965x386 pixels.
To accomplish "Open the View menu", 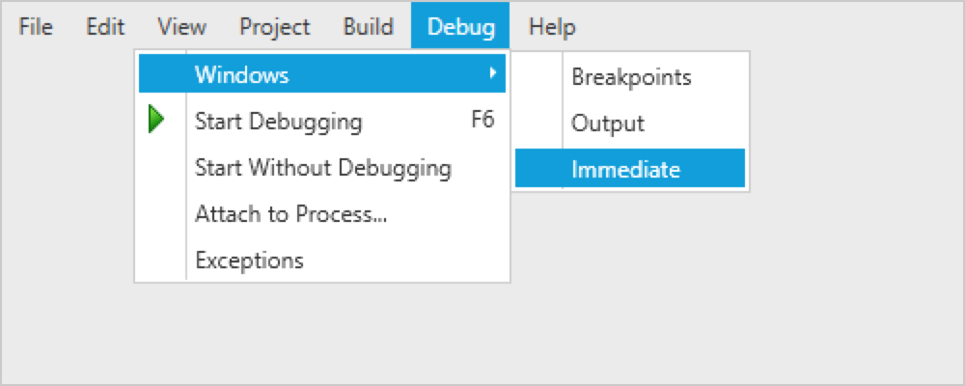I will [x=181, y=27].
